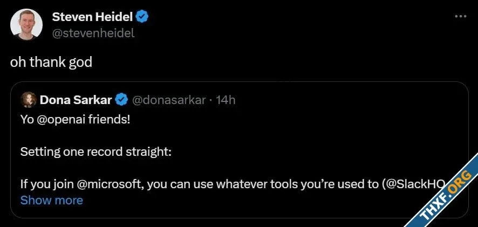Viewport: 478px width, 227px height.
Task: Open Dona Sarkar's small avatar
Action: tap(29, 100)
